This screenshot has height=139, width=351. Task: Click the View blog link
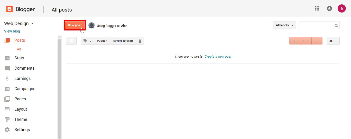pos(12,31)
